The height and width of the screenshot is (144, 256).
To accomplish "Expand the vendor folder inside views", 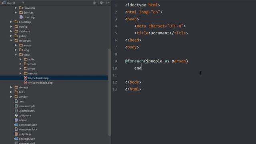I will pos(20,73).
